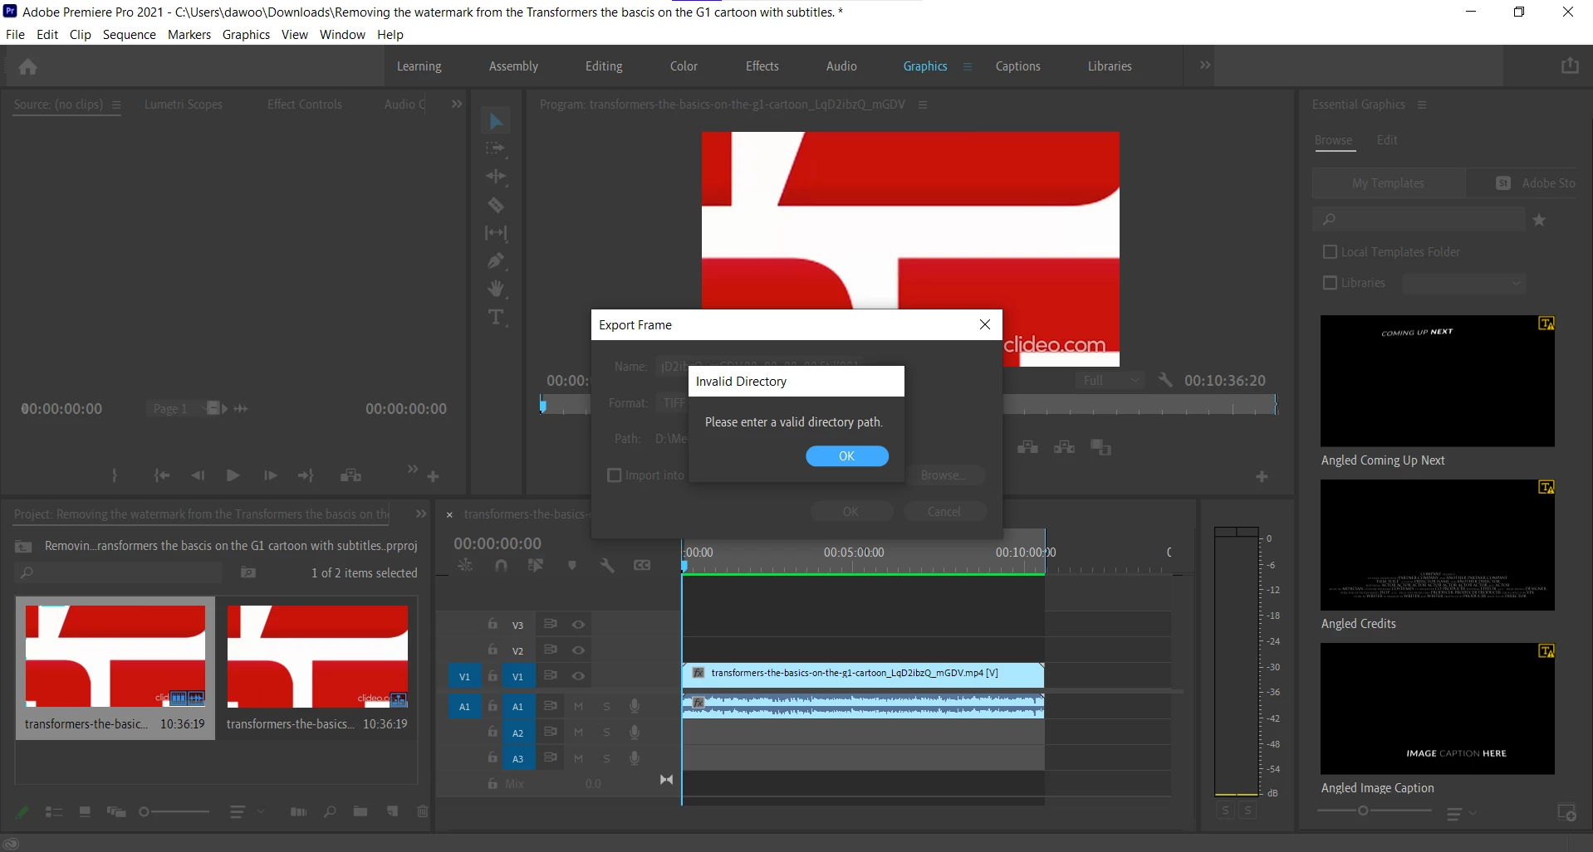Open the Graphics workspace menu
The height and width of the screenshot is (852, 1593).
pyautogui.click(x=967, y=66)
